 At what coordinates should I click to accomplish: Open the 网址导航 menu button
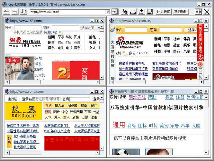pos(163,12)
